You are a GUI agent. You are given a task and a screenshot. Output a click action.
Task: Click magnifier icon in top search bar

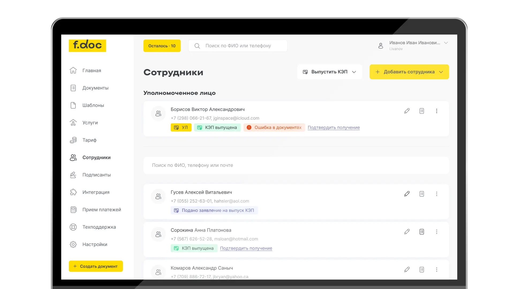[x=197, y=46]
